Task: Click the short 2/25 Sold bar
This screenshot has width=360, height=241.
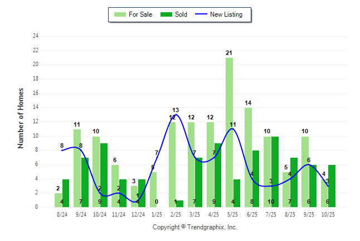Action: coord(179,203)
